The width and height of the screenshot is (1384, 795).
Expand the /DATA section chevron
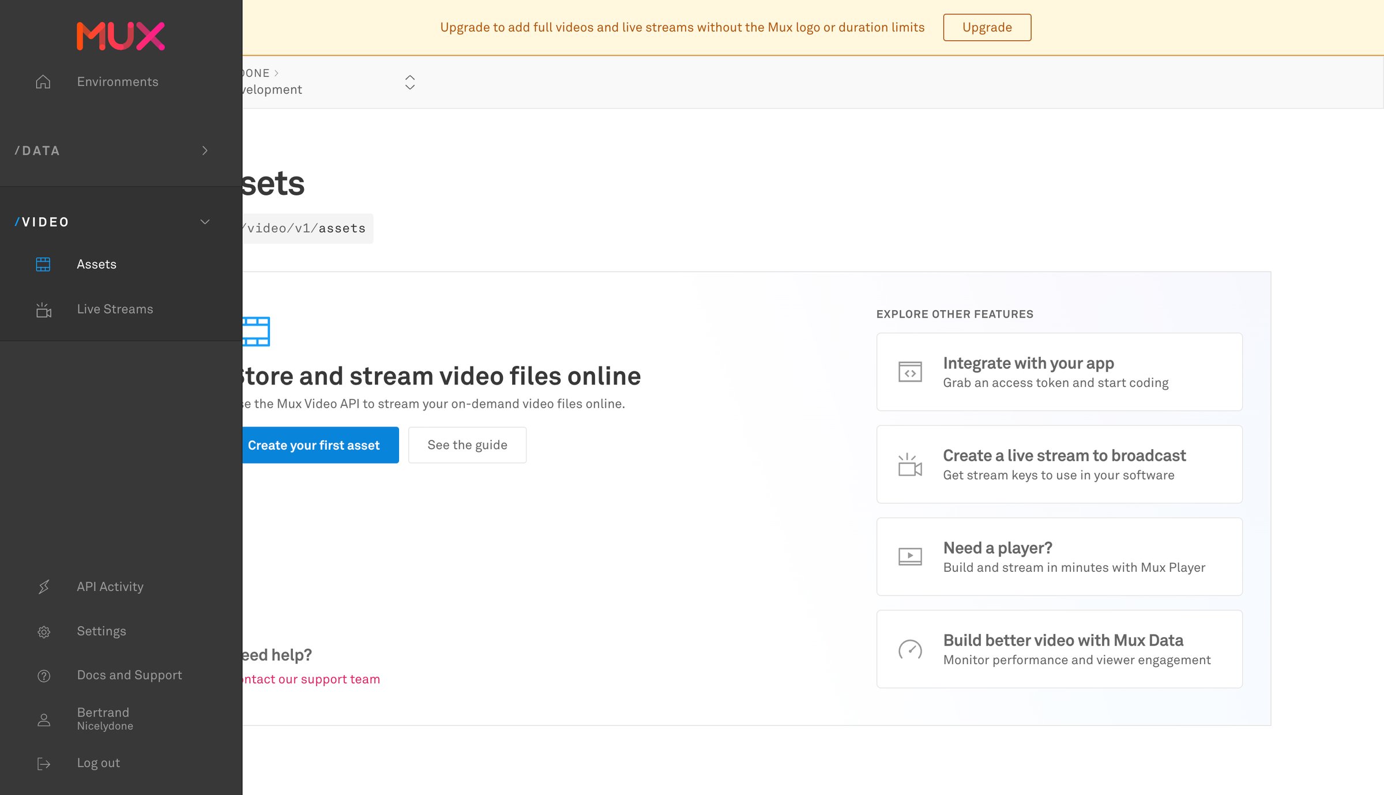click(205, 150)
